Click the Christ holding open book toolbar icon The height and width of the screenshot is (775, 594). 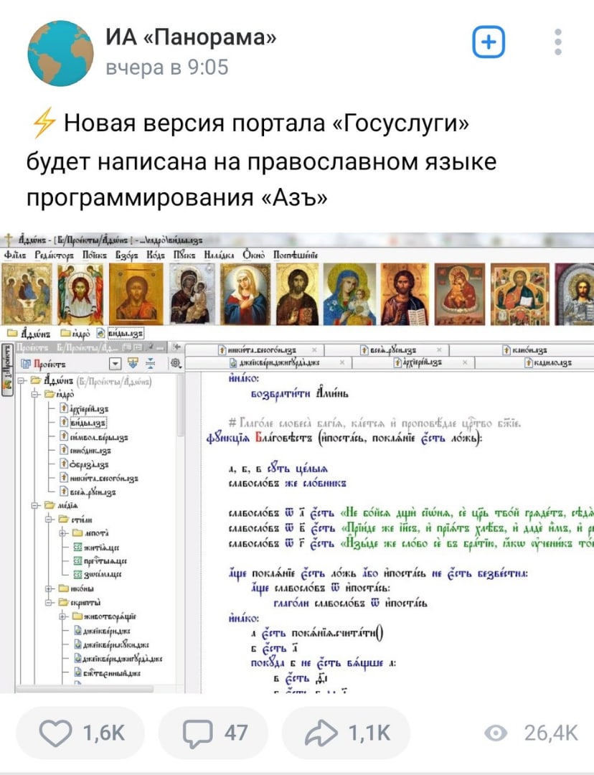[x=405, y=293]
